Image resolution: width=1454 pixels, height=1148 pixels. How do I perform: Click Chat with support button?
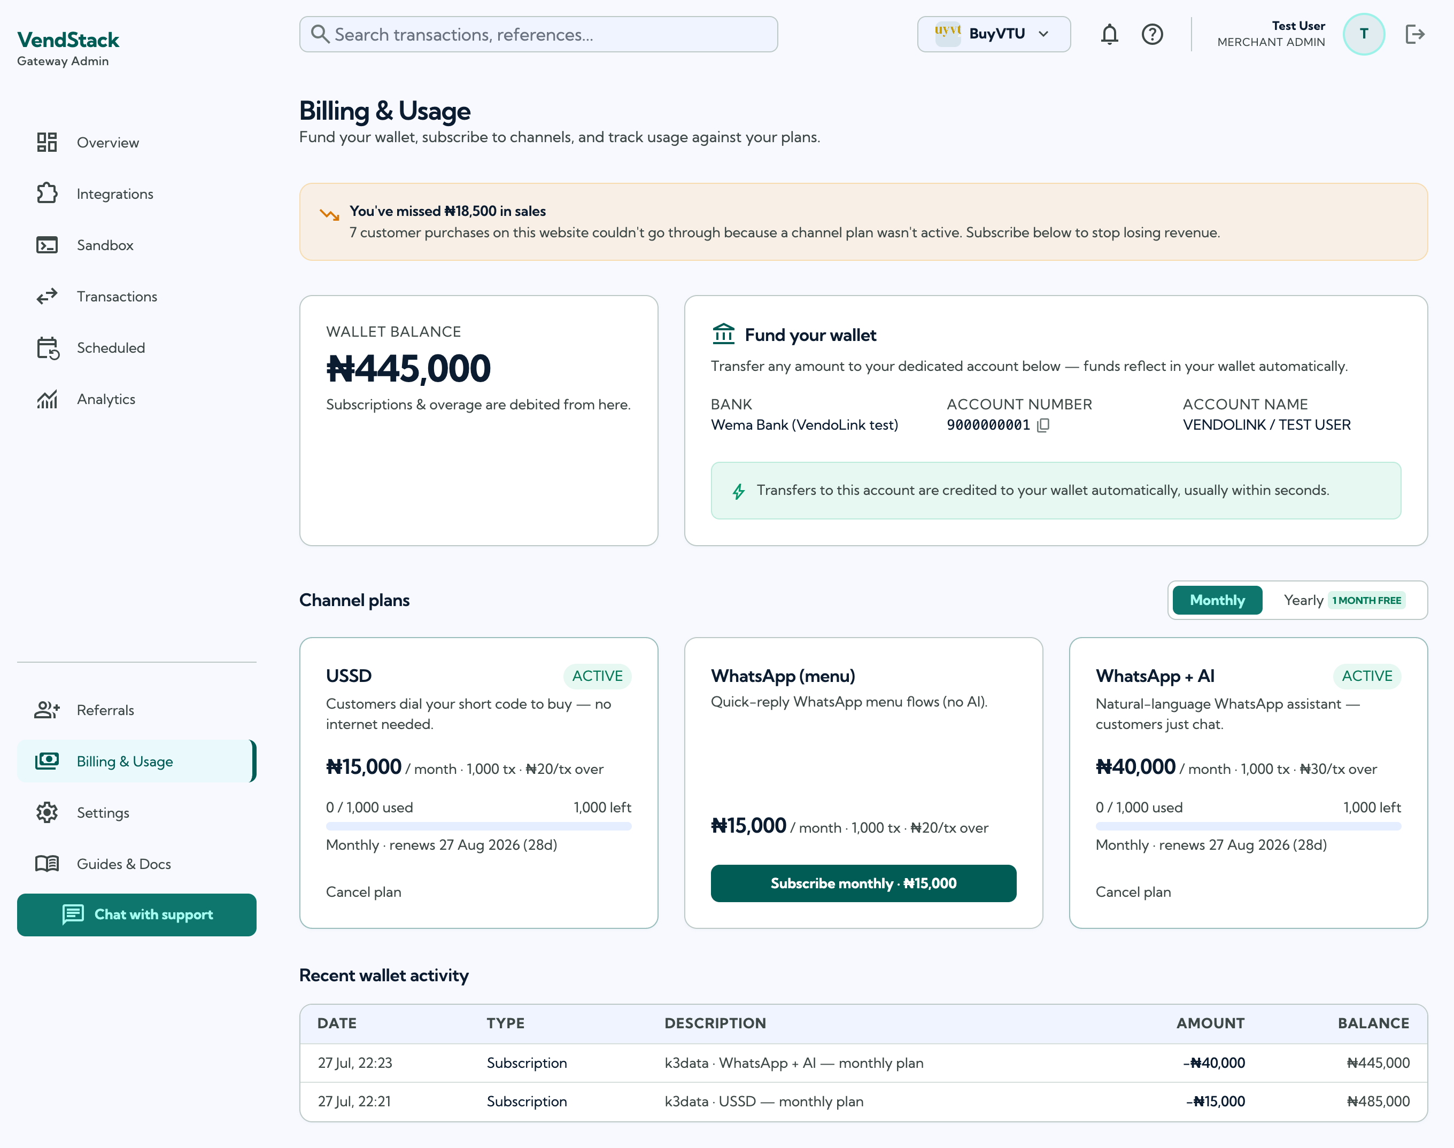(136, 915)
